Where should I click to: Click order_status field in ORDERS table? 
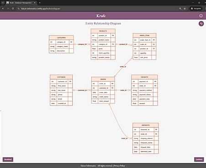click(103, 97)
